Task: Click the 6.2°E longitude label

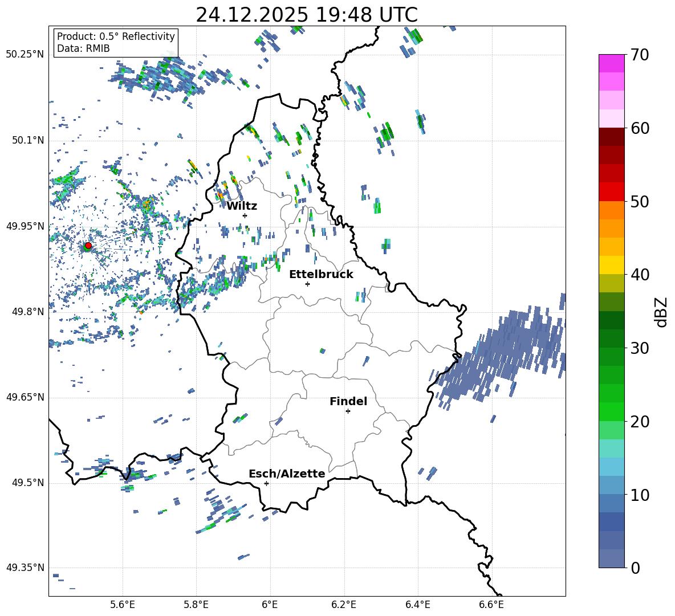Action: 344,605
